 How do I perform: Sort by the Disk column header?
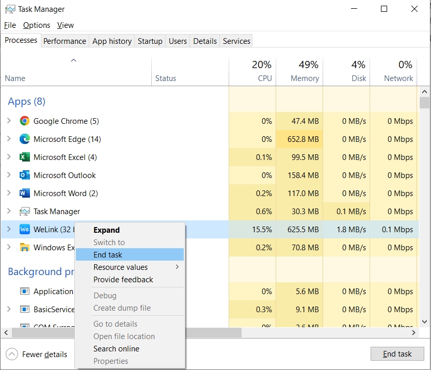[346, 72]
